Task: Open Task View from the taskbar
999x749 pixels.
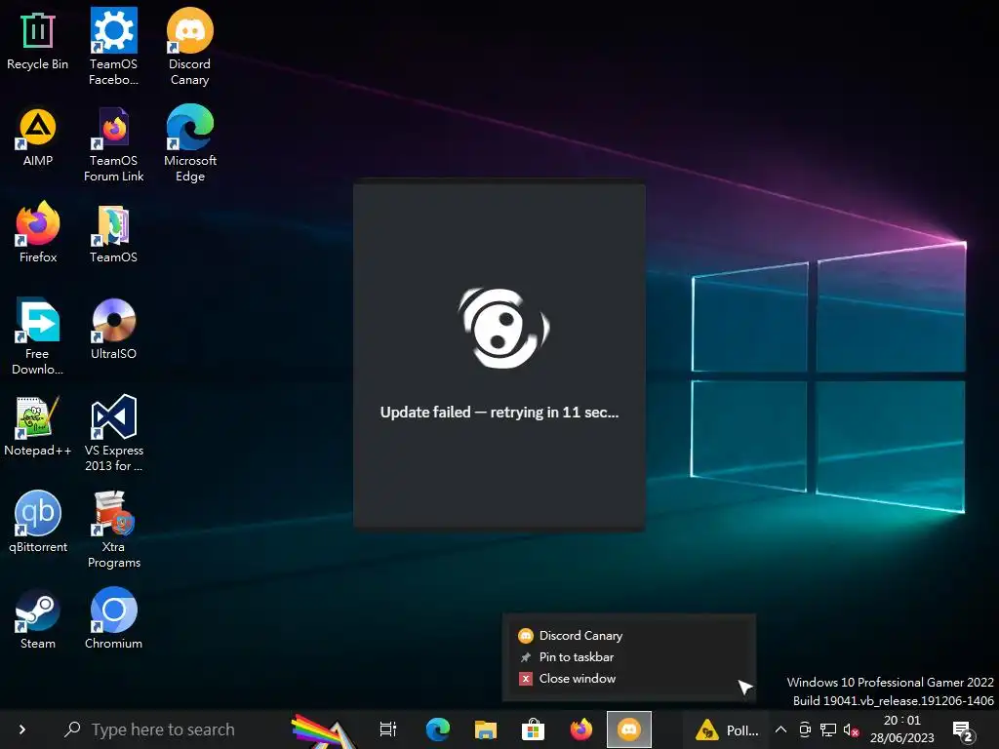Action: tap(388, 729)
